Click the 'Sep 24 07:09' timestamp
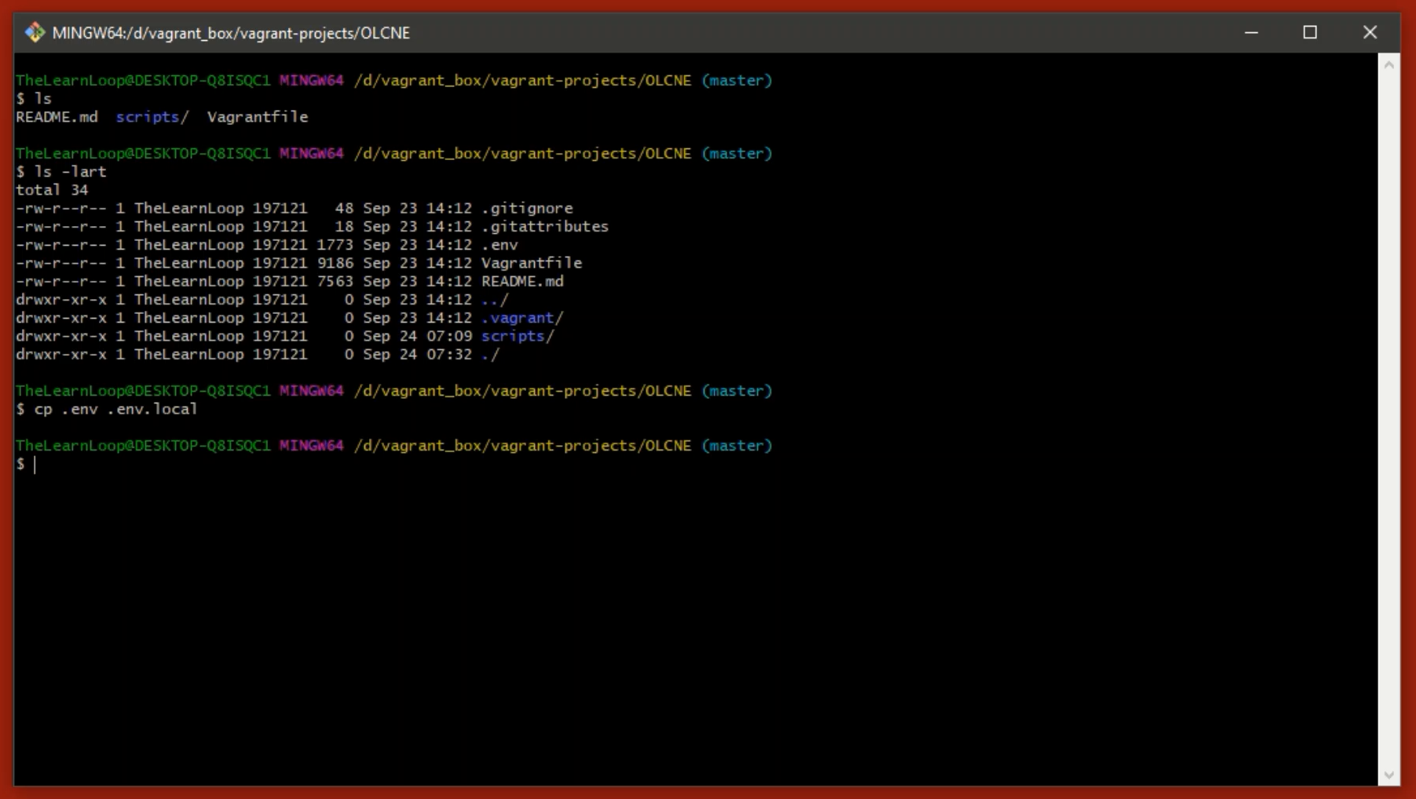 (417, 336)
